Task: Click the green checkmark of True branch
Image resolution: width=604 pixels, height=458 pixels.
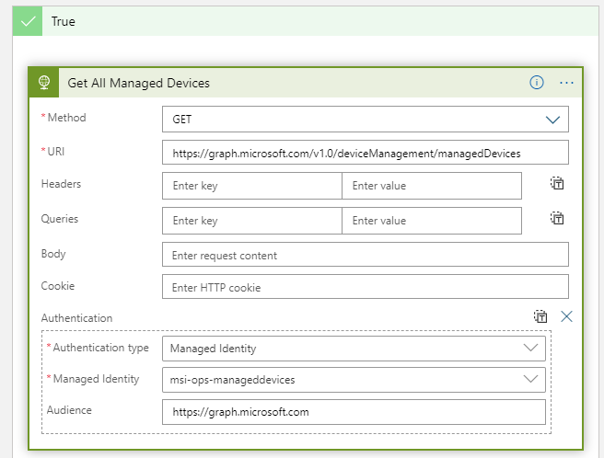Action: (x=28, y=21)
